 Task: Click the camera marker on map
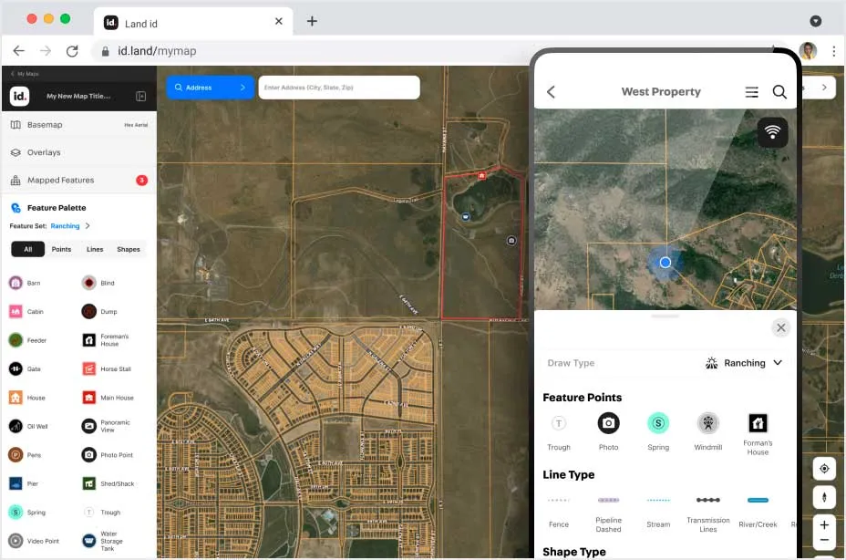coord(511,240)
